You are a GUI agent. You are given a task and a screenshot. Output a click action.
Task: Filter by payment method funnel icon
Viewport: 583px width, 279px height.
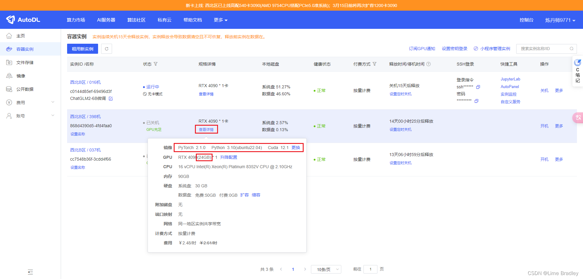[x=374, y=64]
